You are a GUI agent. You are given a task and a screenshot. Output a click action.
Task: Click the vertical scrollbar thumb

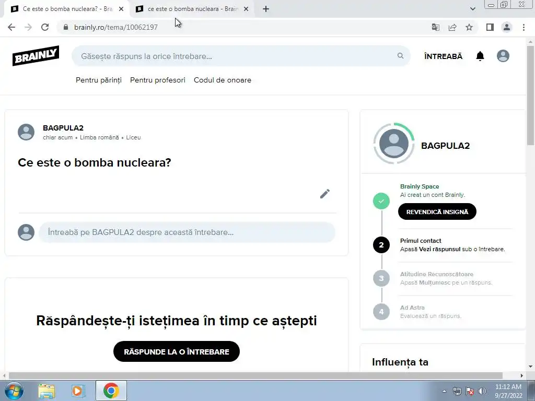tap(531, 96)
